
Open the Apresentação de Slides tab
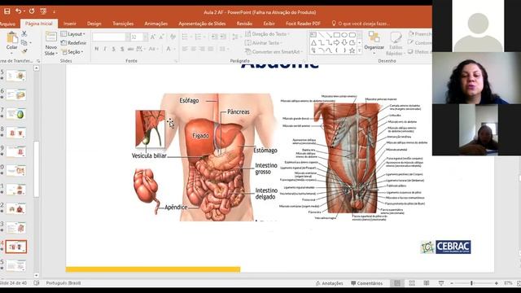click(202, 24)
